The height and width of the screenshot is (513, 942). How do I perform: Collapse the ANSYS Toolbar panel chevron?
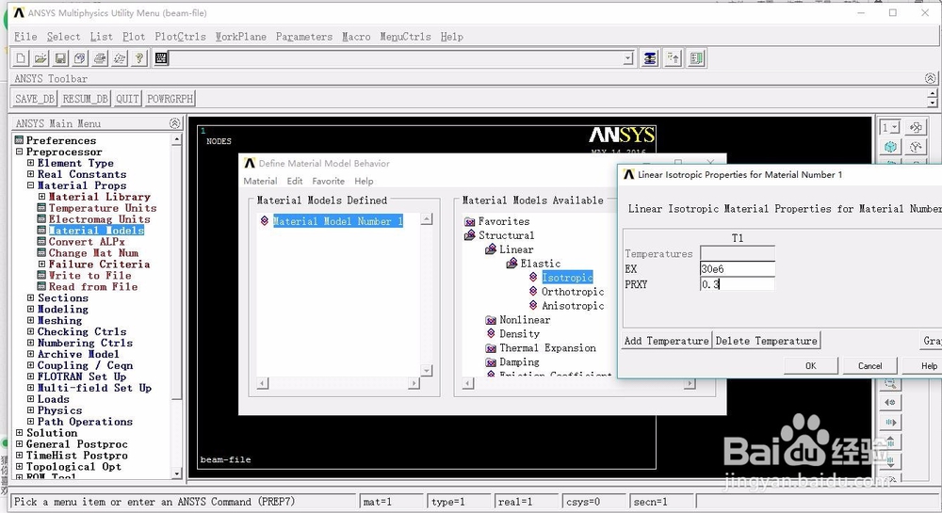[930, 78]
